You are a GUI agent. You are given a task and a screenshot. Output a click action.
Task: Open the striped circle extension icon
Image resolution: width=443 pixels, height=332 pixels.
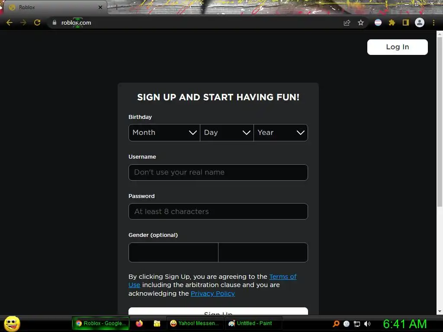pyautogui.click(x=378, y=22)
